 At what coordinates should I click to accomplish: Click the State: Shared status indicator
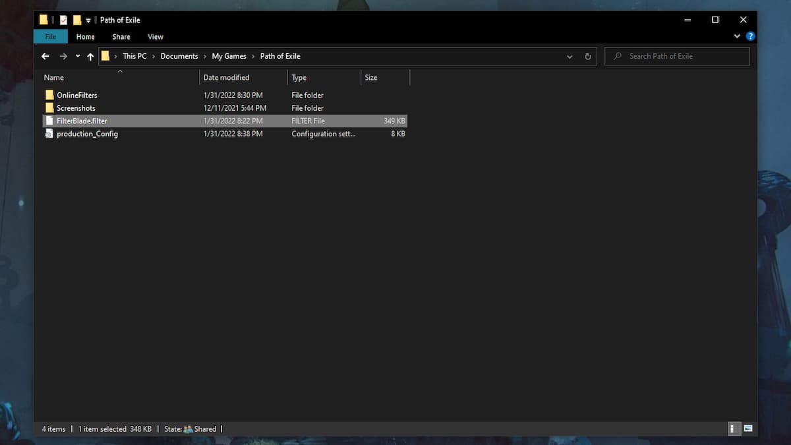pyautogui.click(x=190, y=429)
